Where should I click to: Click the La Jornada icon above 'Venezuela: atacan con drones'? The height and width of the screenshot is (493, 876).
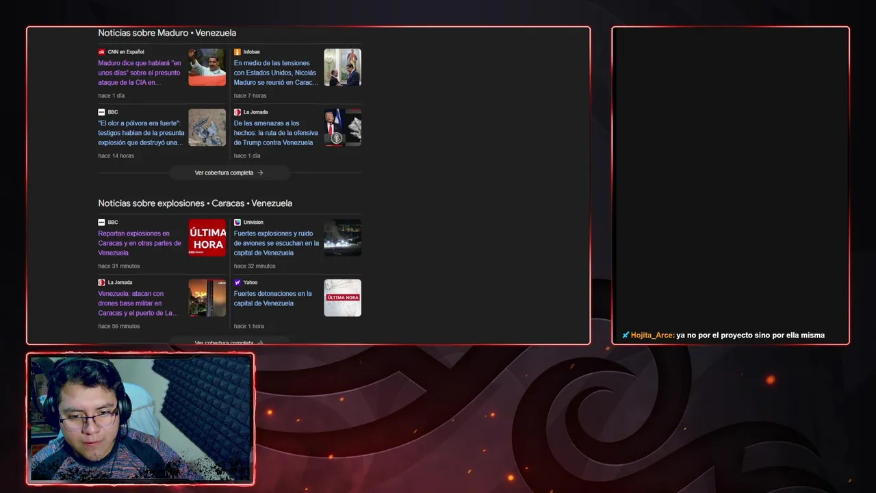point(101,283)
